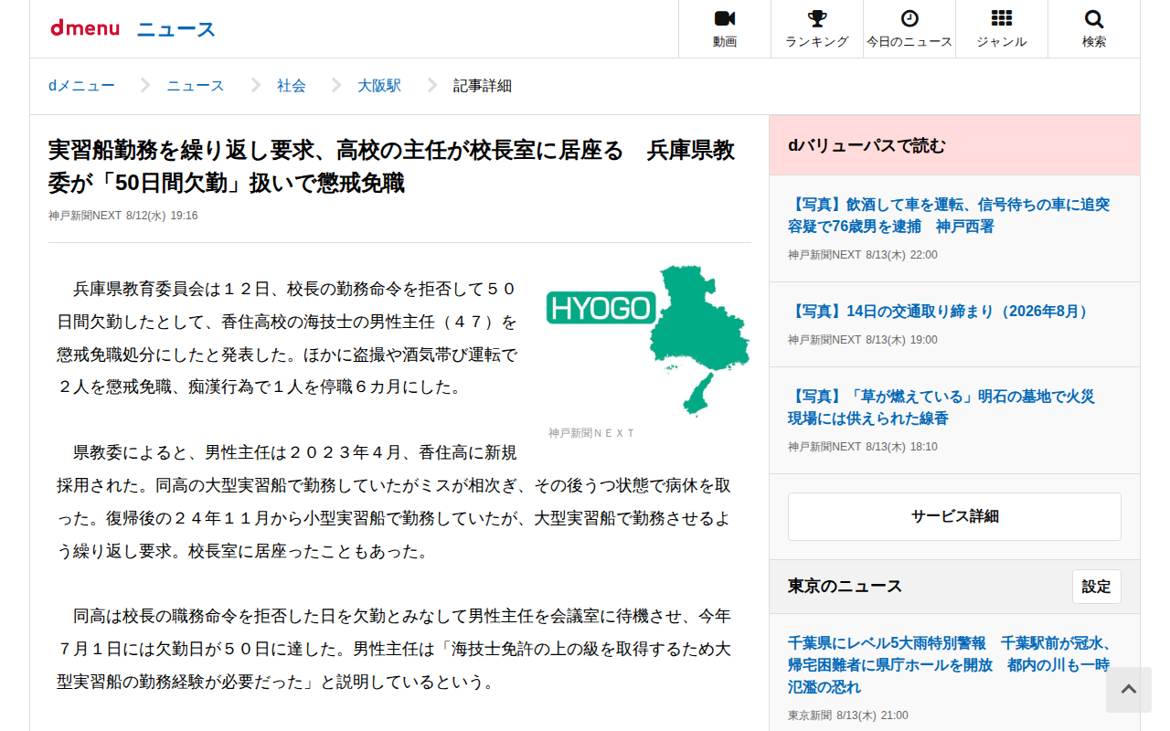The height and width of the screenshot is (731, 1170).
Task: Click paragraph starting 兵庫県教育委員会は１２日
Action: click(x=287, y=338)
